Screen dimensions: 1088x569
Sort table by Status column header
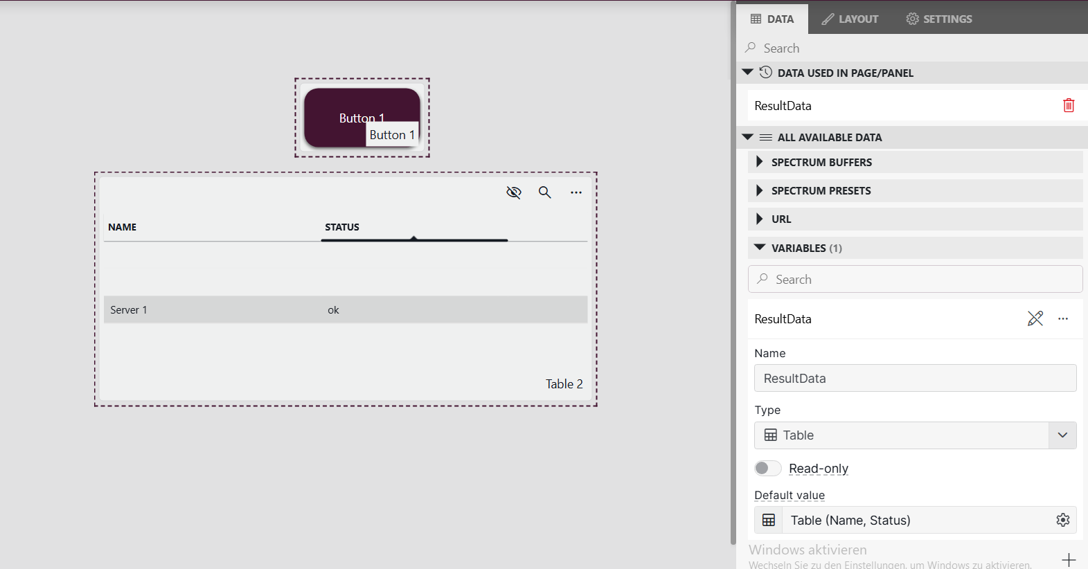pos(342,227)
